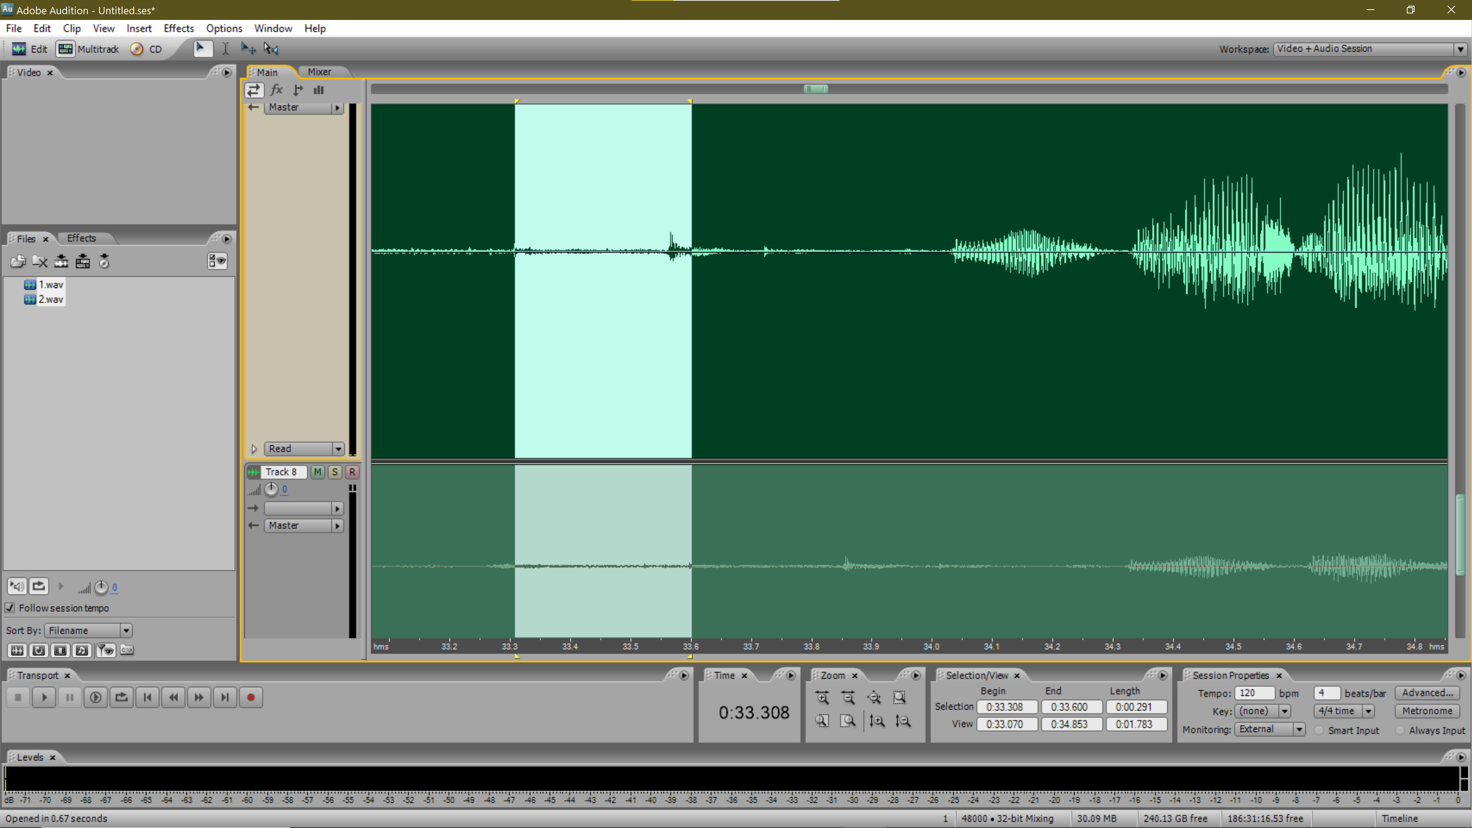
Task: Mute Track 8 with M button
Action: [318, 472]
